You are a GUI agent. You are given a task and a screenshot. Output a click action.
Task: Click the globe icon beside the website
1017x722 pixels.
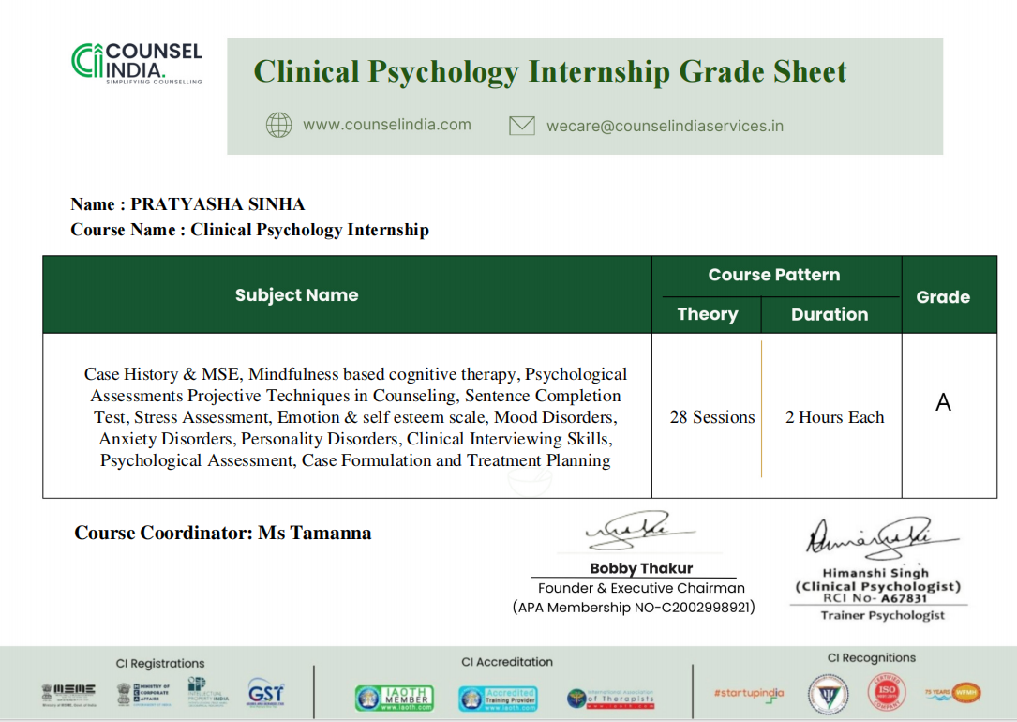coord(278,125)
